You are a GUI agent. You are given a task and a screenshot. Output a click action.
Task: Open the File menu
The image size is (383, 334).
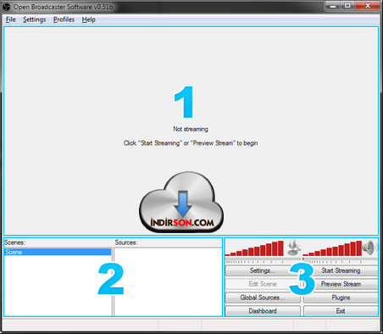coord(11,19)
